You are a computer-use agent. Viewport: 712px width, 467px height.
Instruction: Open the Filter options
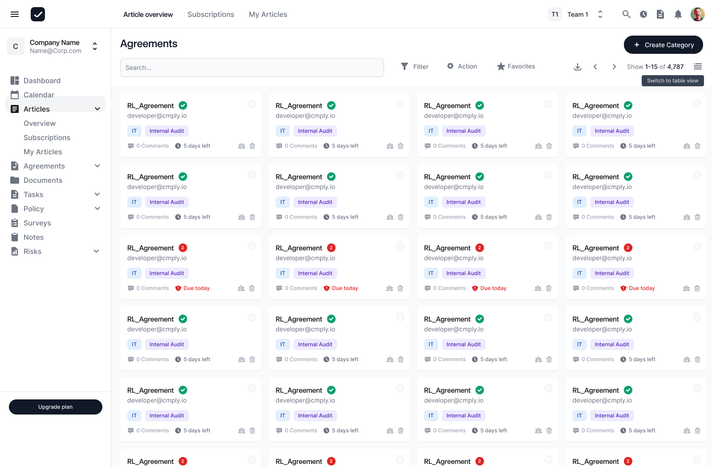414,66
